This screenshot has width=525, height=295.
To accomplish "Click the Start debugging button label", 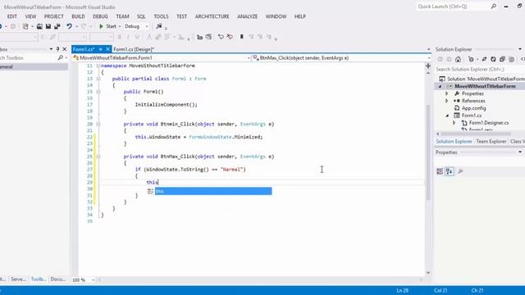I will [112, 26].
